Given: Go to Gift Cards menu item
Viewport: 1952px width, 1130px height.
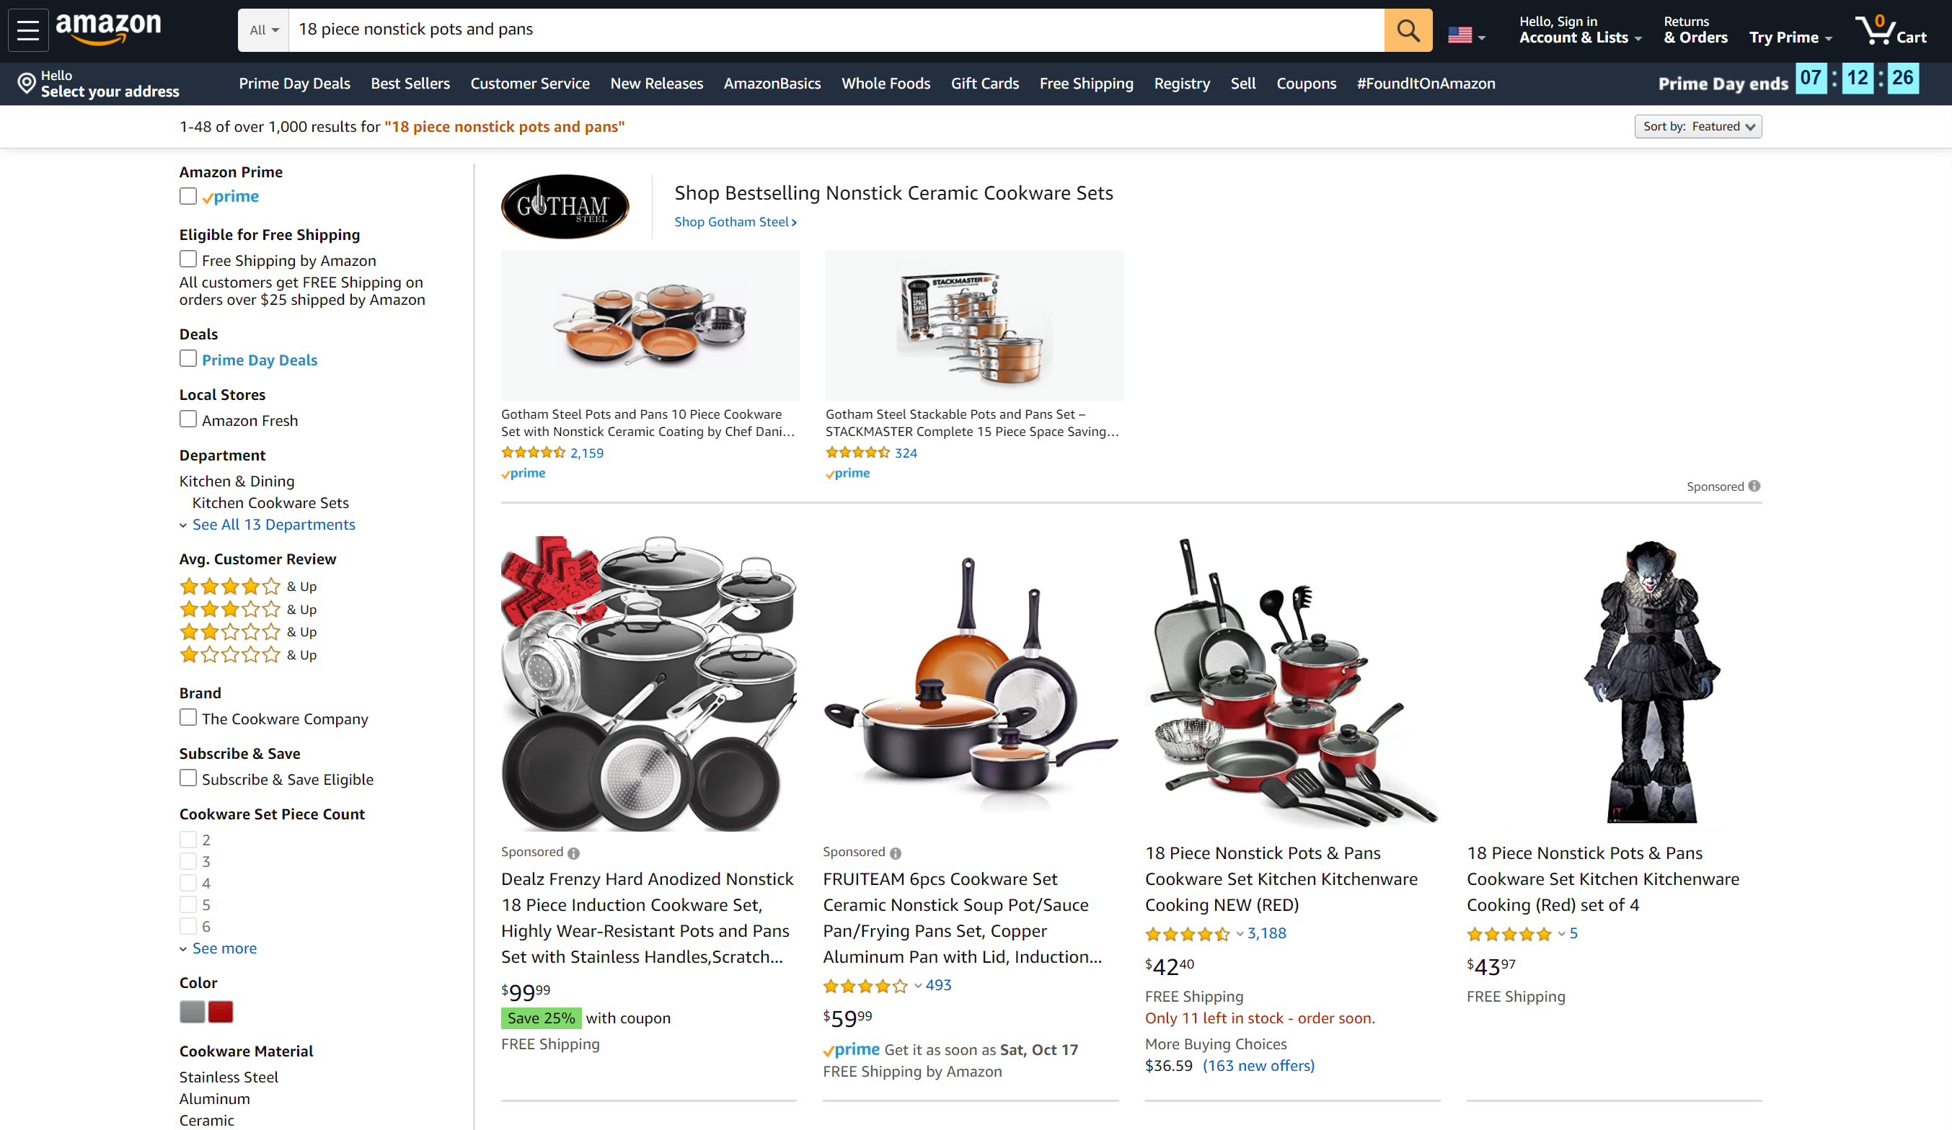Looking at the screenshot, I should point(984,84).
